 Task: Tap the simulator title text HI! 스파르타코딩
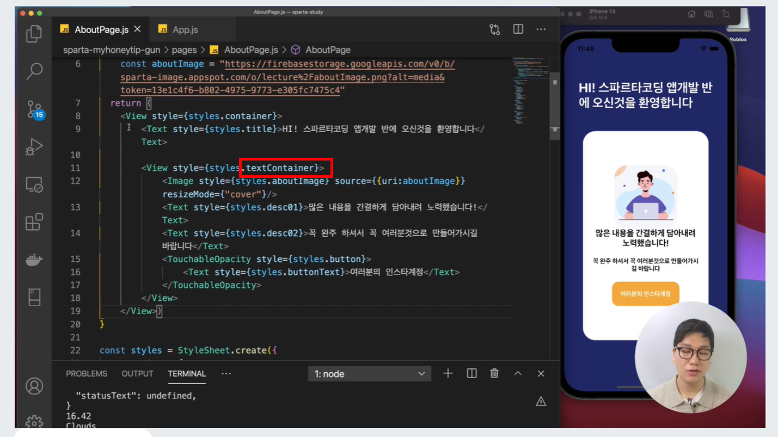pyautogui.click(x=646, y=95)
